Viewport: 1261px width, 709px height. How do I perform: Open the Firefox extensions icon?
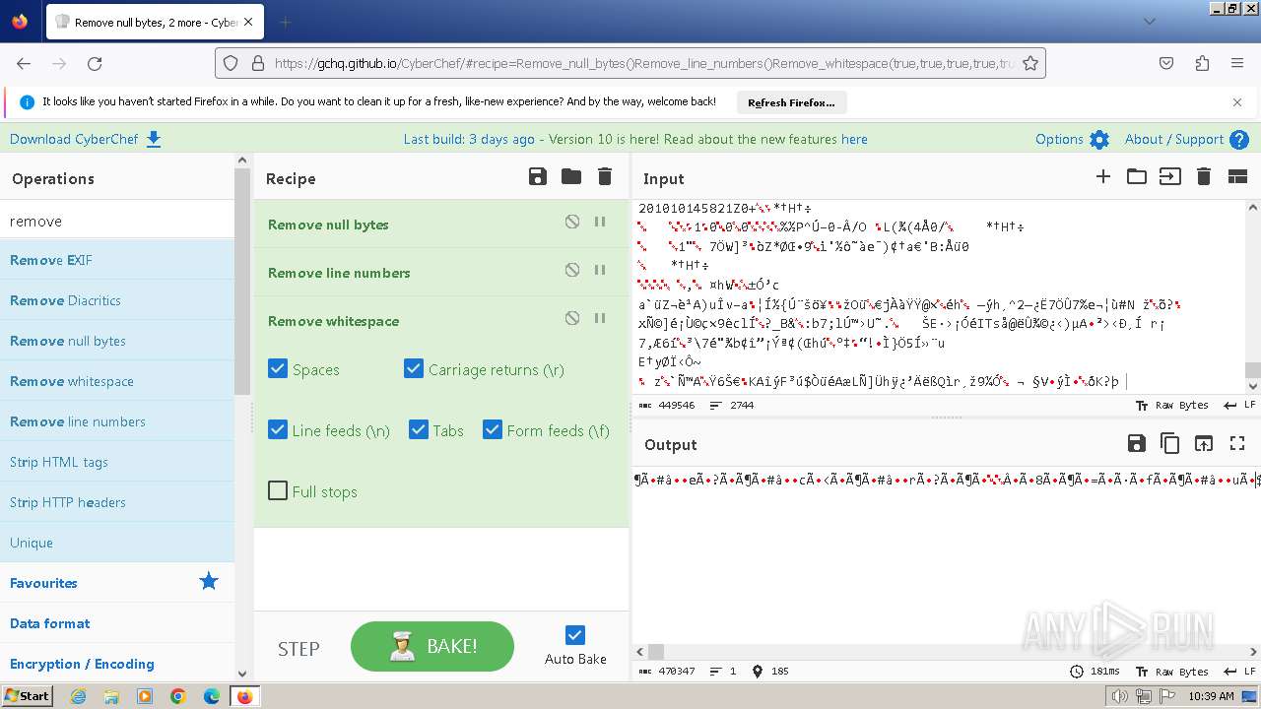click(1202, 63)
